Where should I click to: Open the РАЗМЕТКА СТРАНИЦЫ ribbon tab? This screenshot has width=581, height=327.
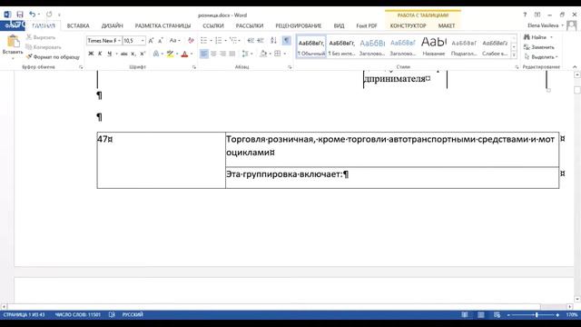click(162, 26)
